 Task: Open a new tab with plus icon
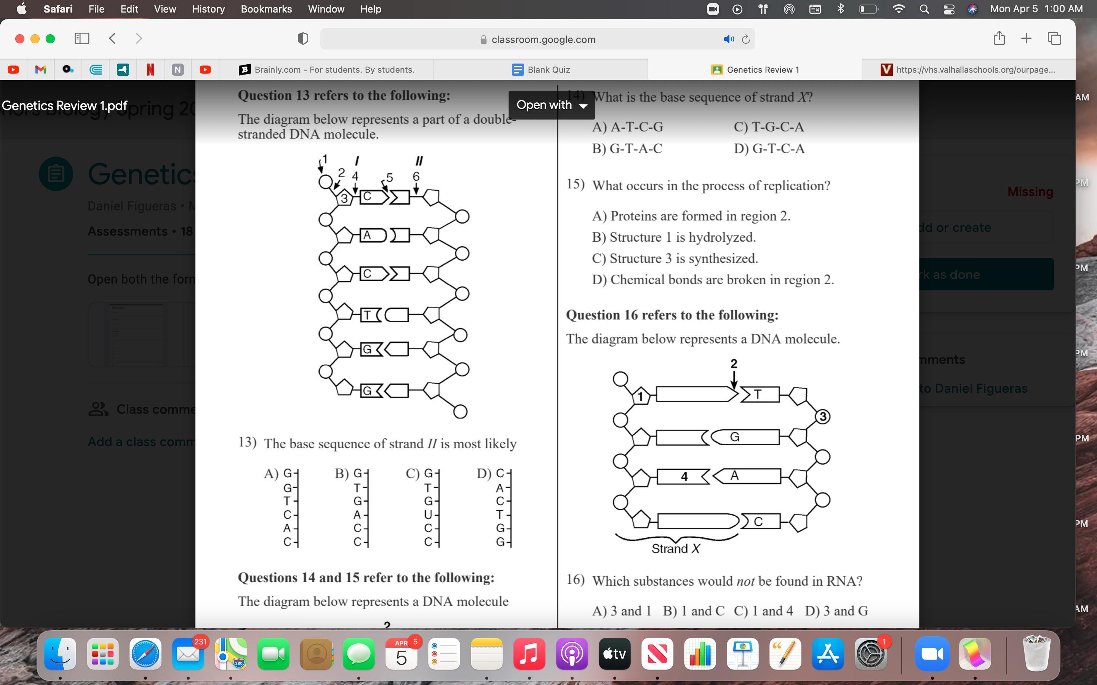[x=1026, y=38]
